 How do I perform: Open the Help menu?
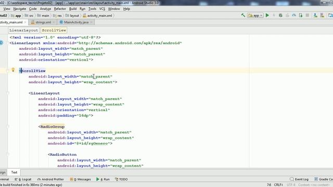click(126, 9)
